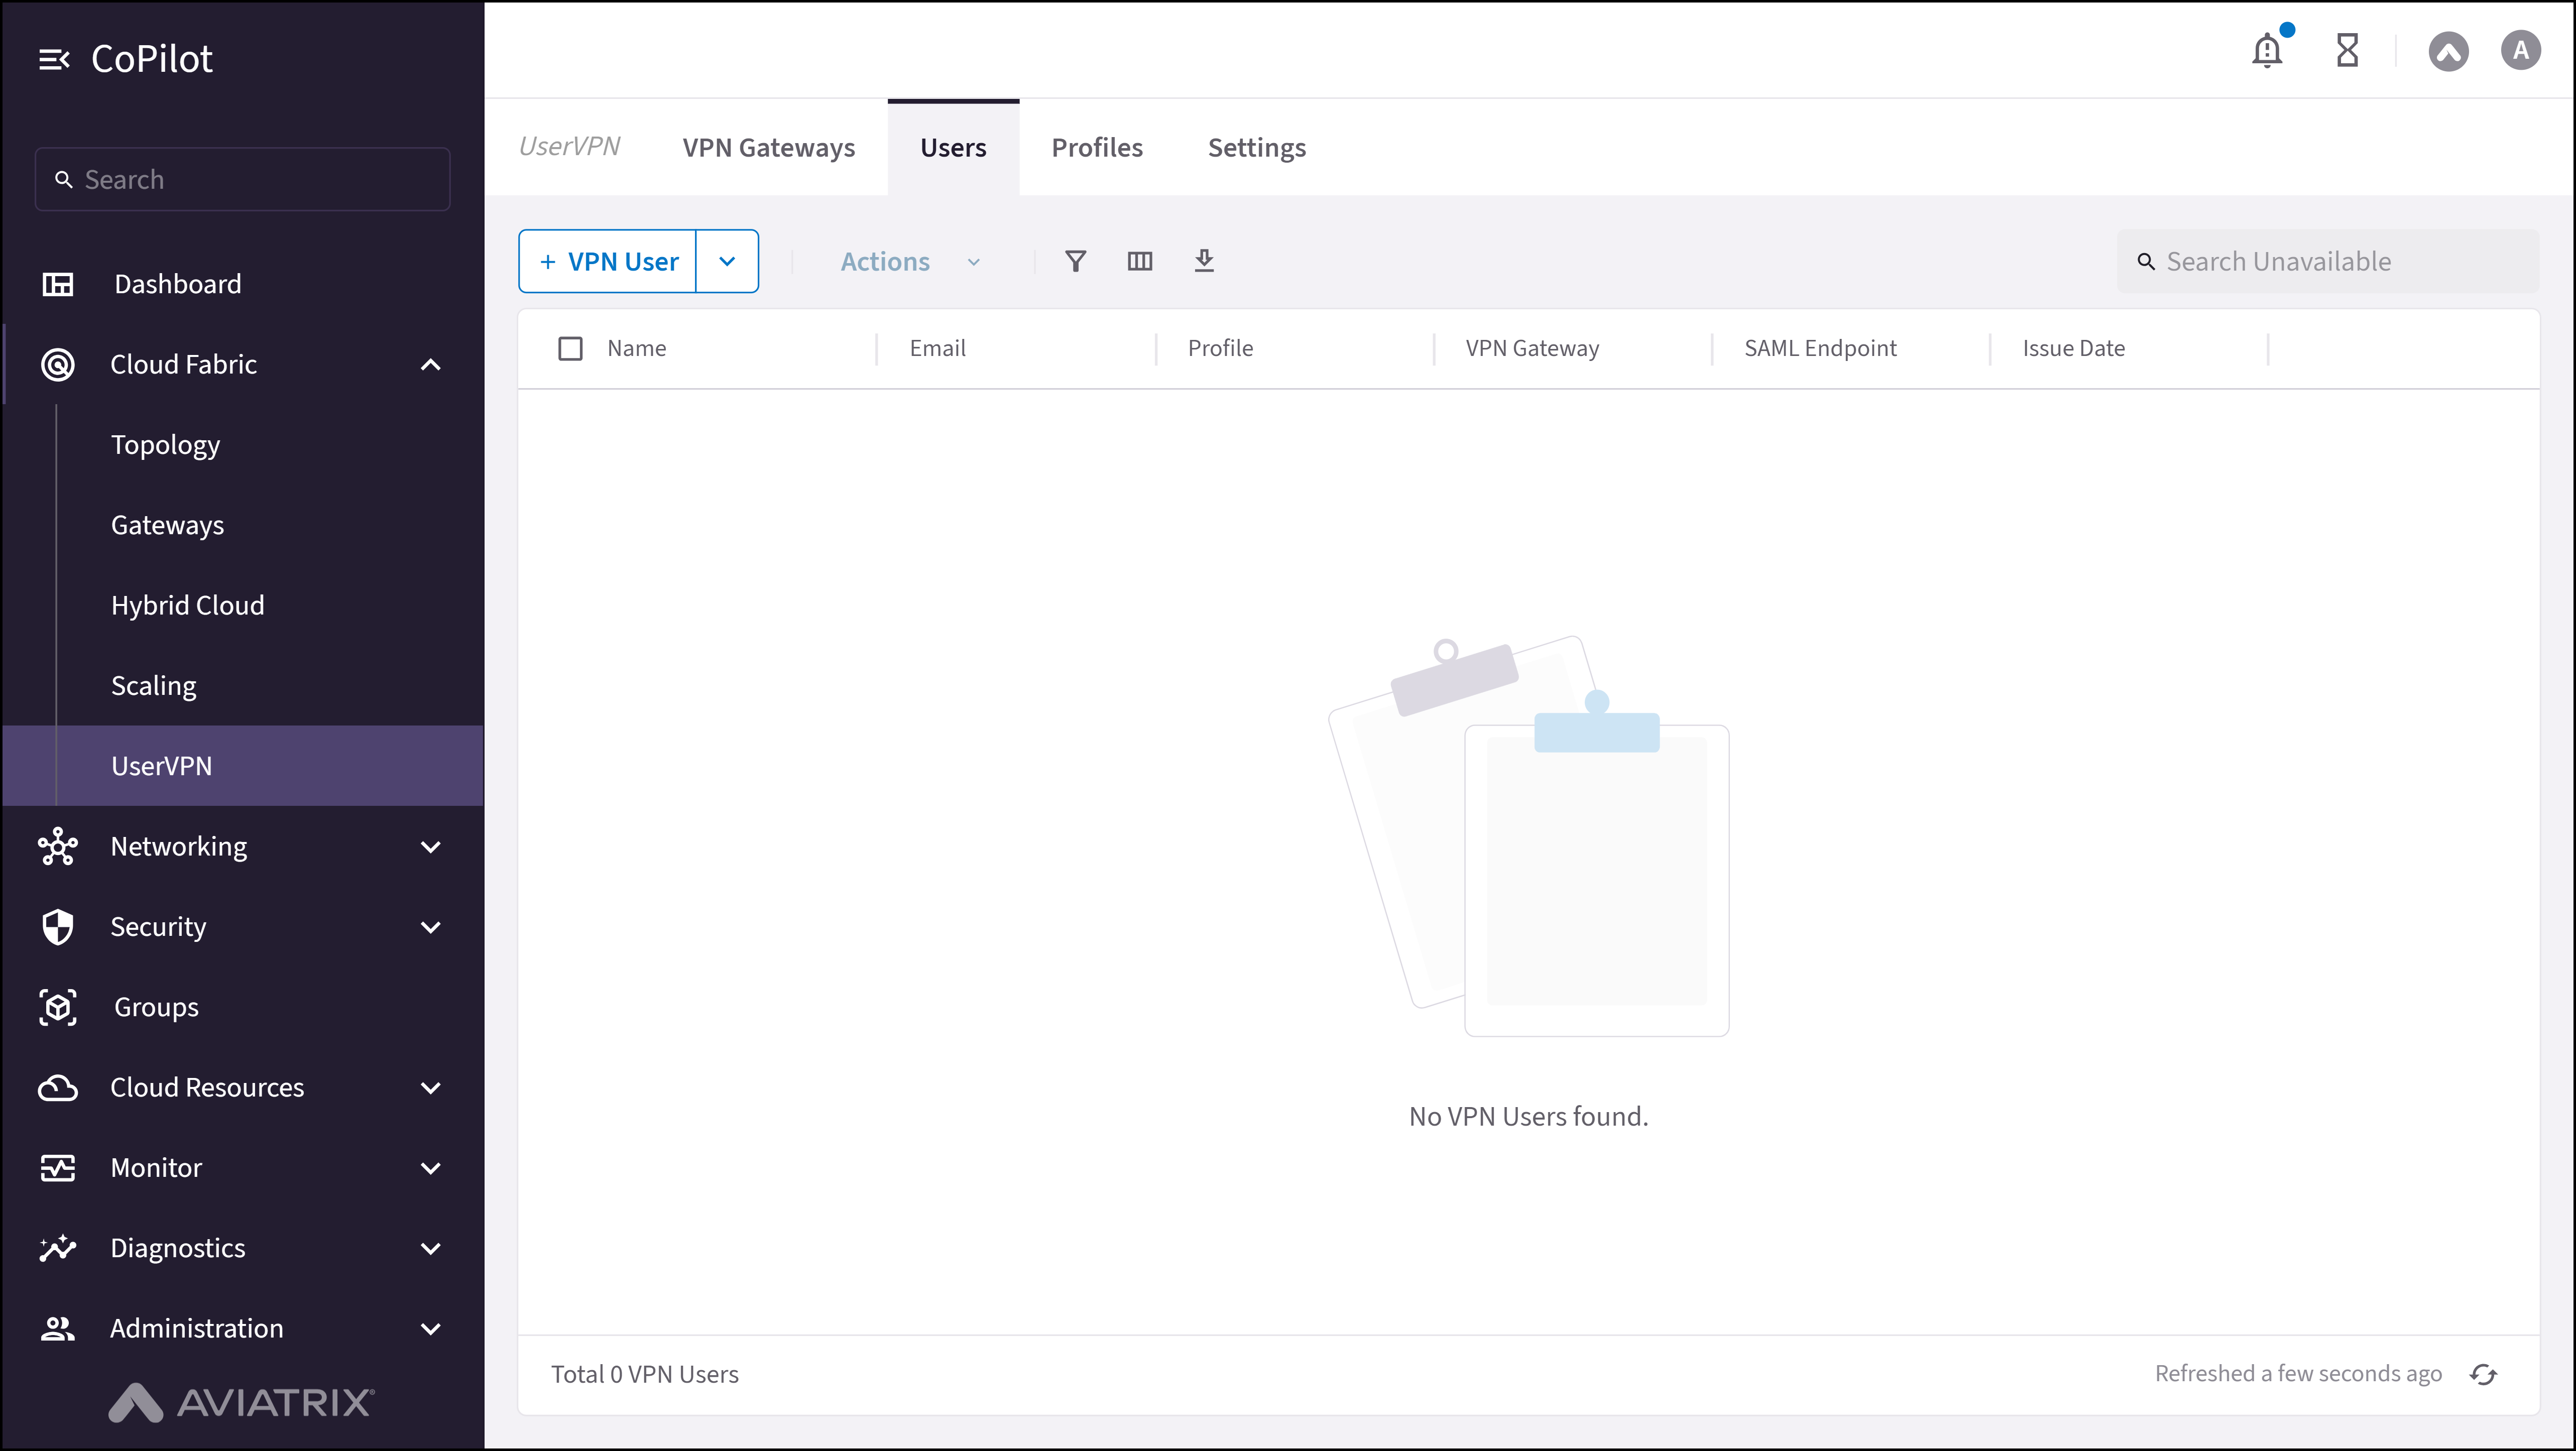
Task: Click the add VPN User button
Action: tap(608, 261)
